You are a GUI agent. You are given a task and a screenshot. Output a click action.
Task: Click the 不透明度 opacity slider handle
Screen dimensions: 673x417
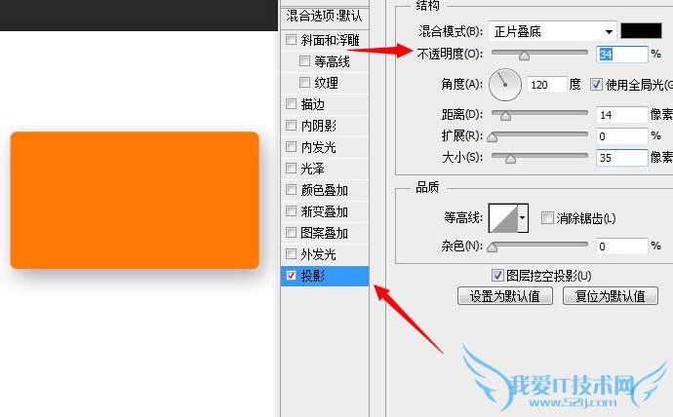coord(524,56)
